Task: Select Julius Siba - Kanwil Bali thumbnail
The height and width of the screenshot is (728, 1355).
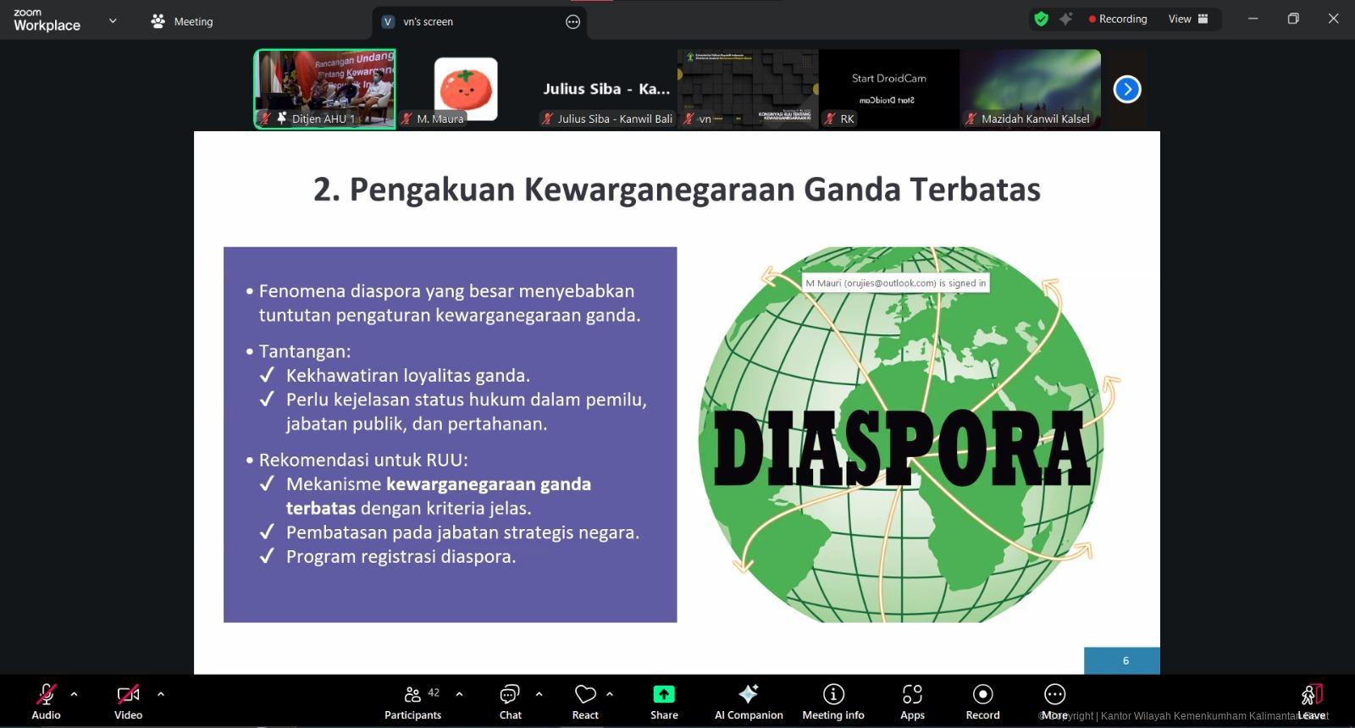Action: pos(606,89)
